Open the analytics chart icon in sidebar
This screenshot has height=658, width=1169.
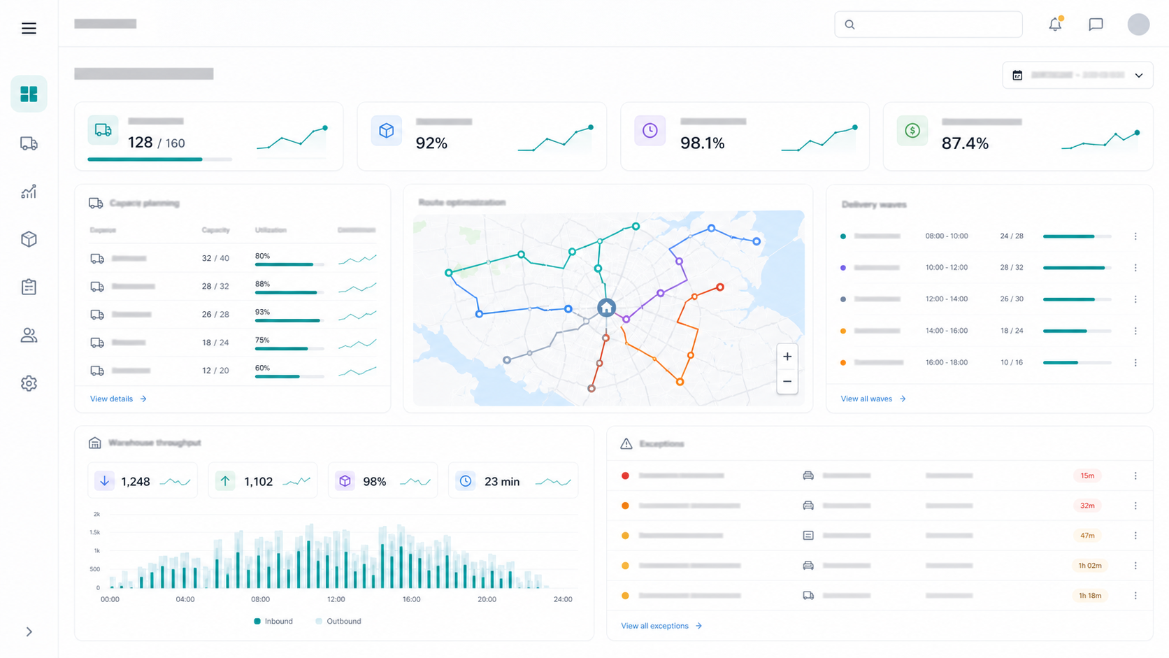pyautogui.click(x=29, y=192)
